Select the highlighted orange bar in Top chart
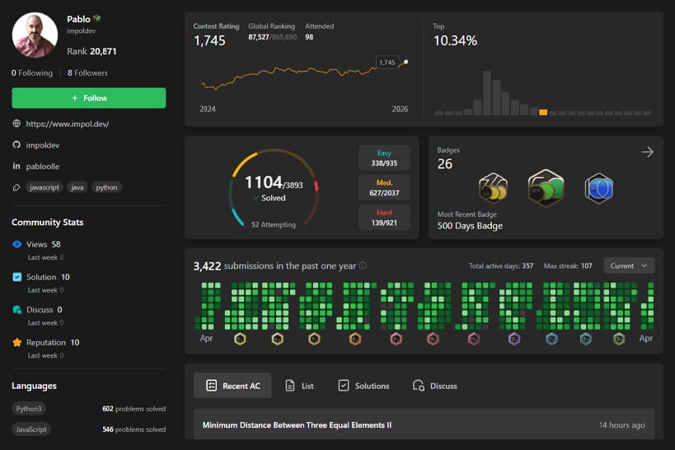 (543, 112)
